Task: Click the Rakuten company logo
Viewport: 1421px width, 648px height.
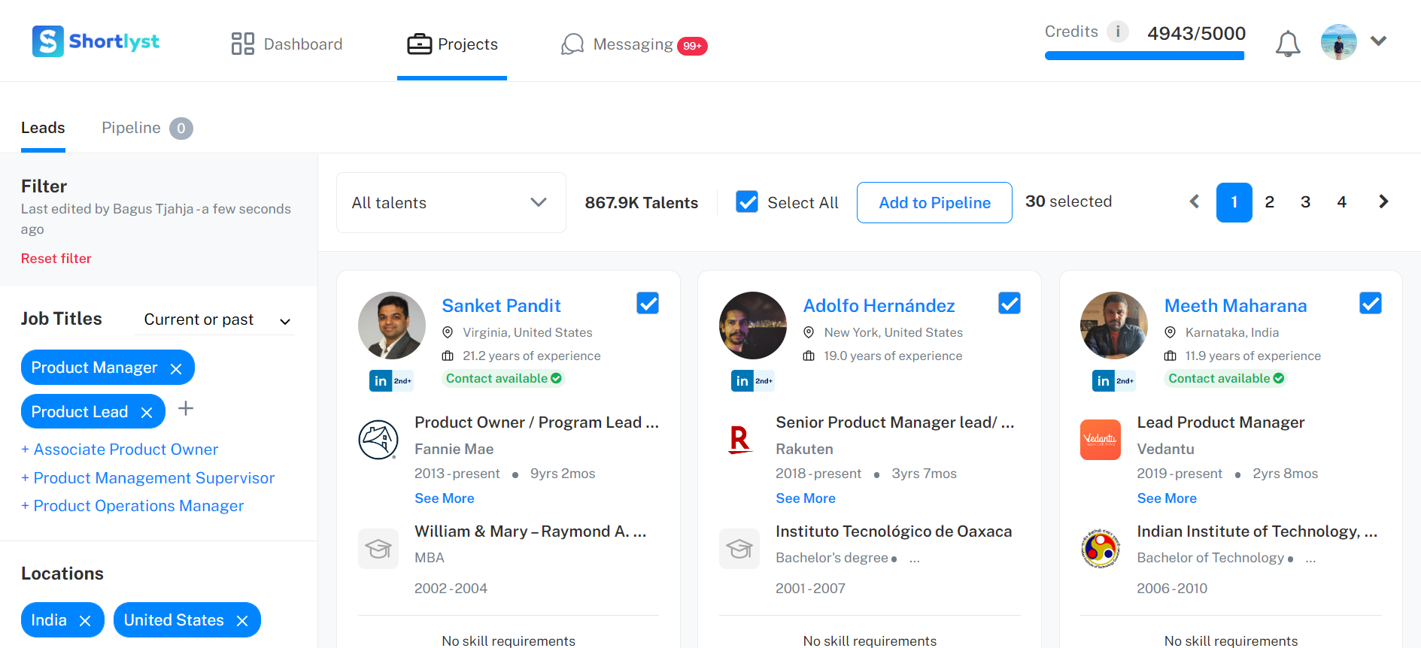Action: [739, 440]
